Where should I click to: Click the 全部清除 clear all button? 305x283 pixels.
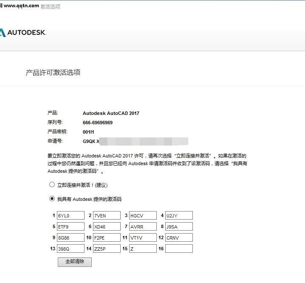tap(75, 262)
